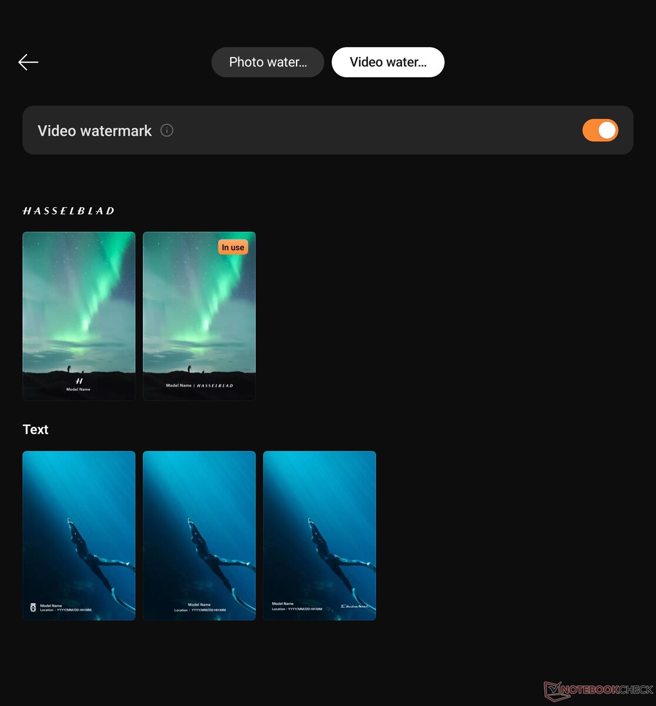Select the whale watermark with the handwritten signature
The image size is (656, 706).
click(319, 535)
